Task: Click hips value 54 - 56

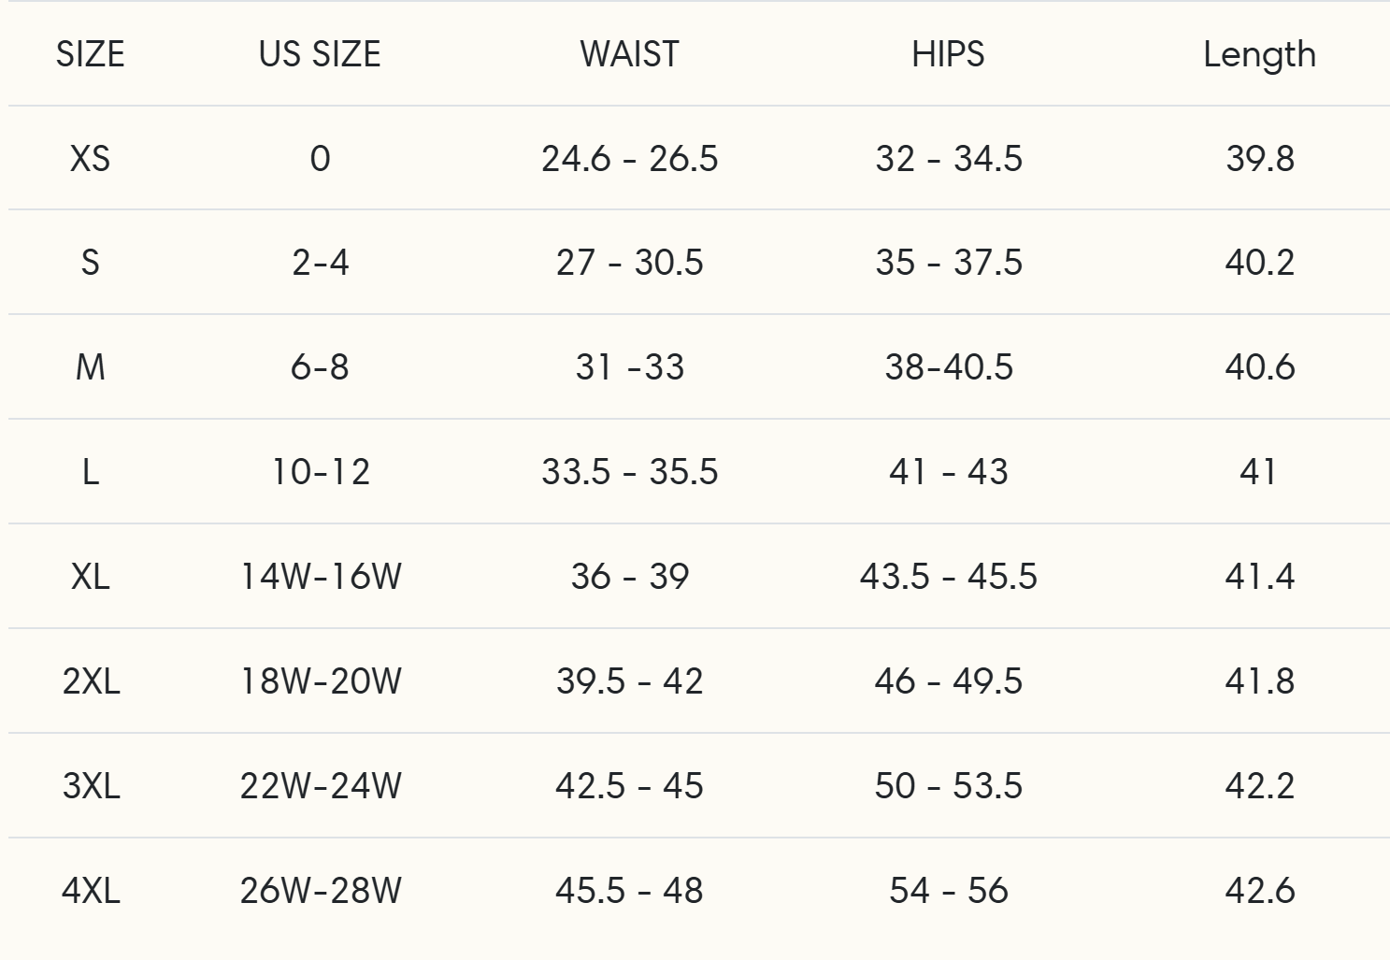Action: pos(948,891)
